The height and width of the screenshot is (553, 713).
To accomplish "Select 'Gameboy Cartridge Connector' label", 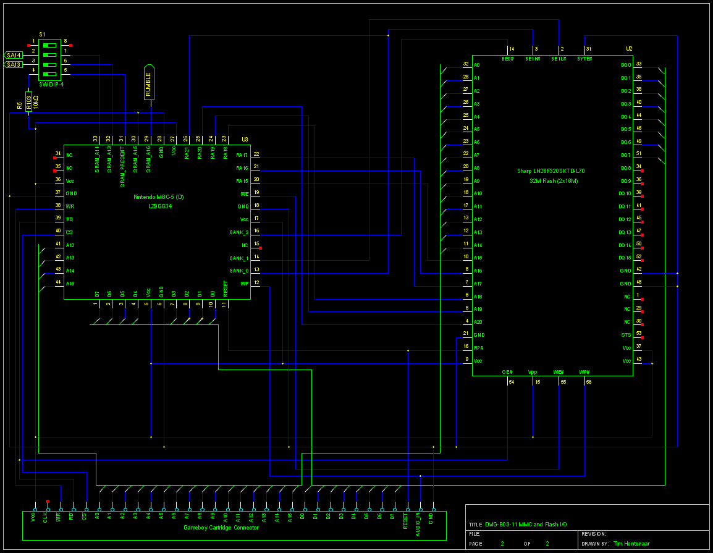I will tap(221, 528).
